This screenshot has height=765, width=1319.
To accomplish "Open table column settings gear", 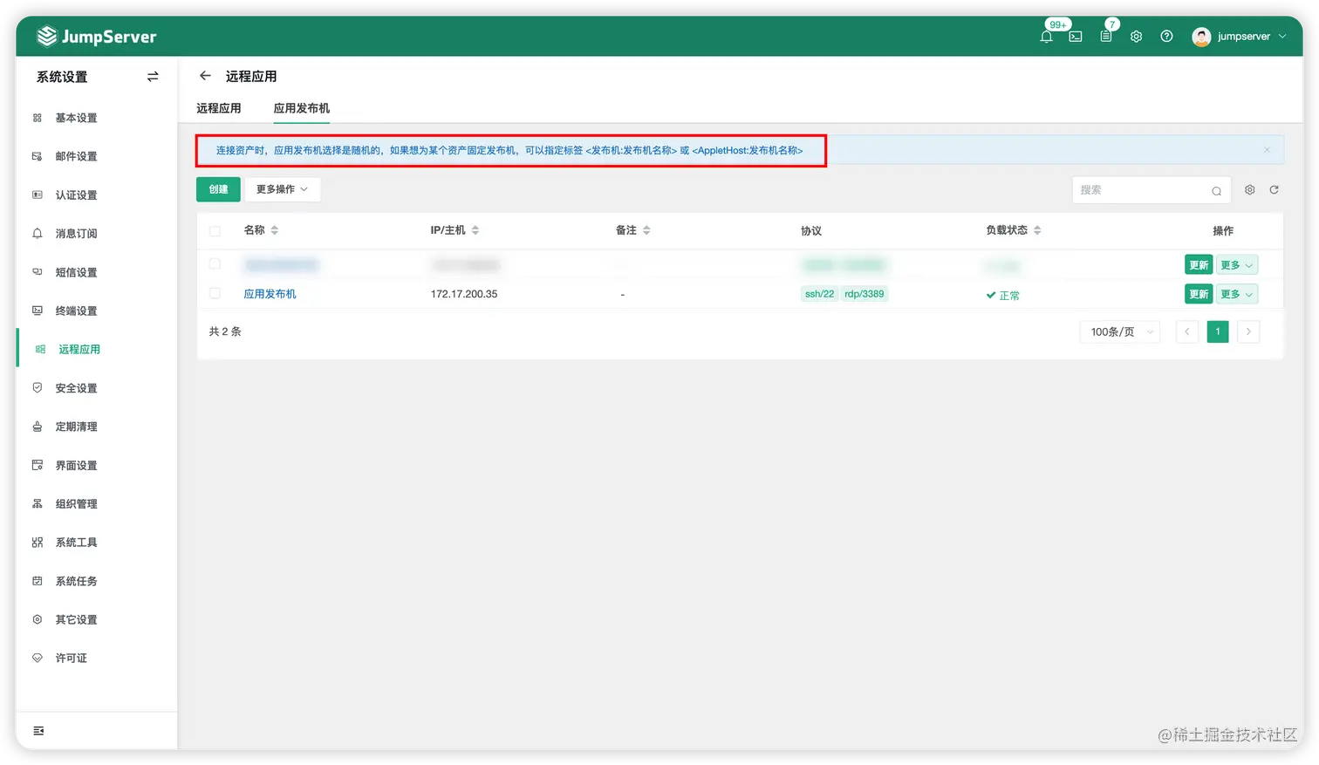I will [1249, 189].
